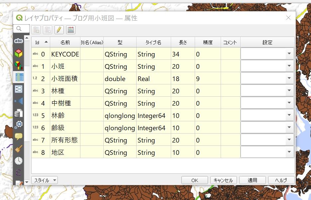
Task: Toggle editing mode pencil icon
Action: click(59, 30)
